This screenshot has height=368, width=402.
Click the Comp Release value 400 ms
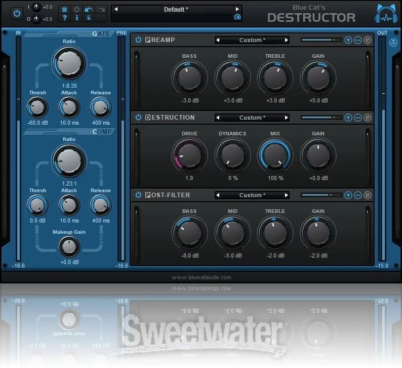101,220
